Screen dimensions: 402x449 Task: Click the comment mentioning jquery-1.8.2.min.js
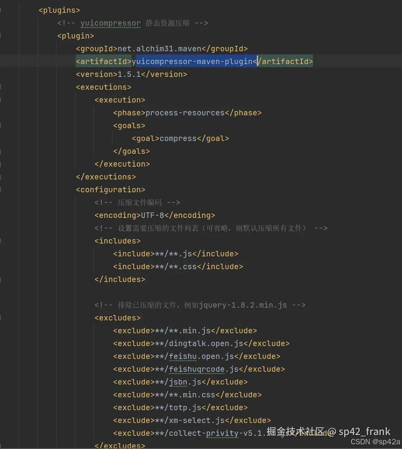[200, 305]
